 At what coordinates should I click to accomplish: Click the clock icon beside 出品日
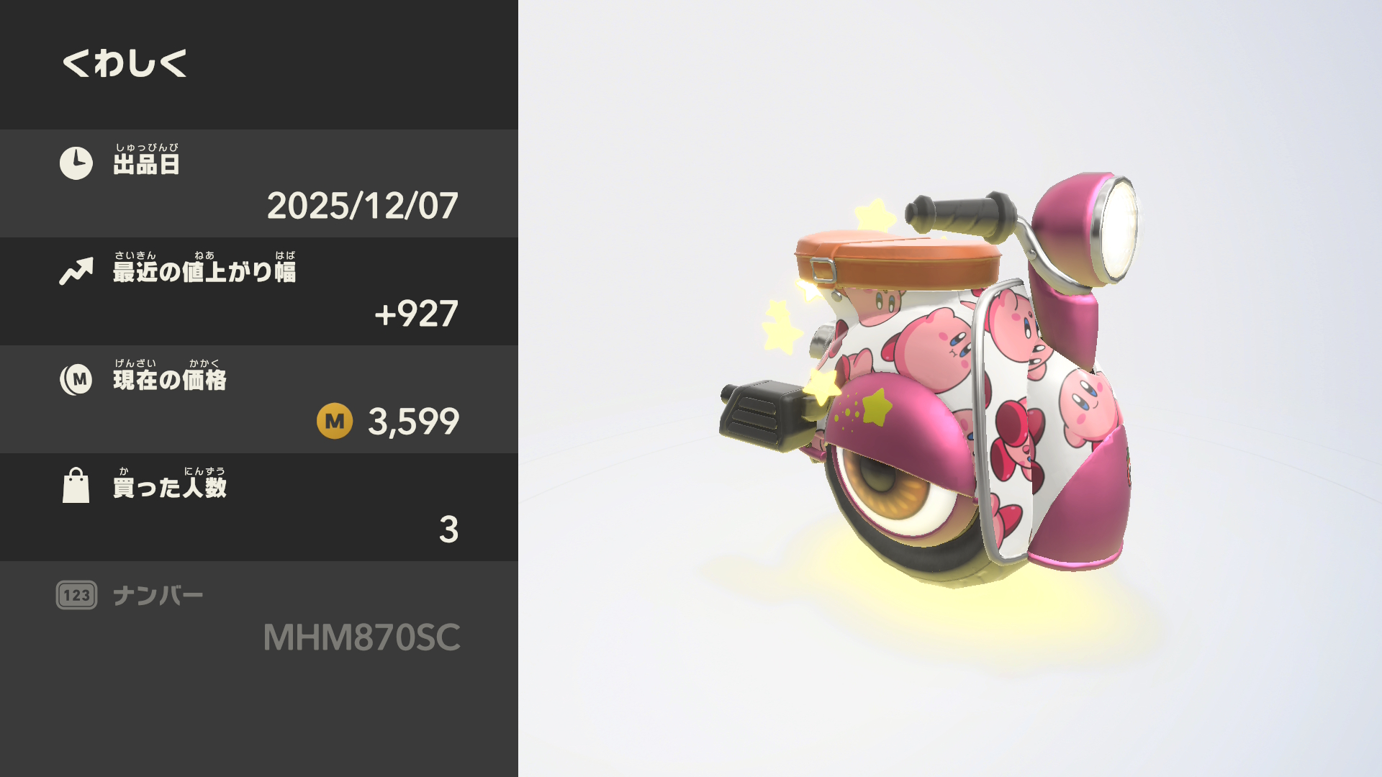coord(76,163)
